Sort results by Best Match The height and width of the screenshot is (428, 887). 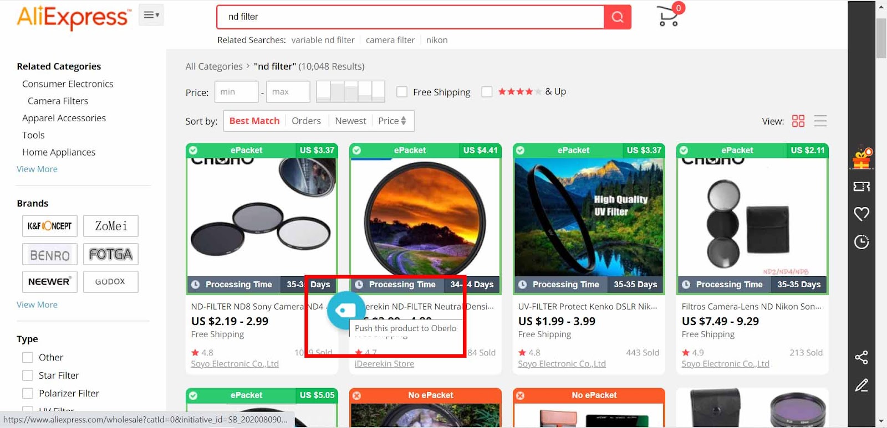click(x=254, y=121)
